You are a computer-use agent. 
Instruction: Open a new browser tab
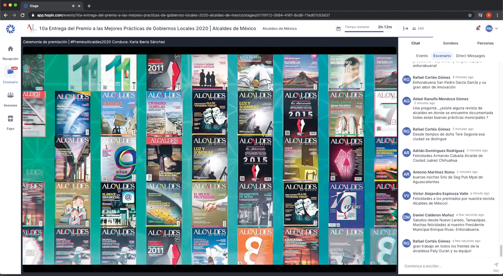(x=89, y=6)
